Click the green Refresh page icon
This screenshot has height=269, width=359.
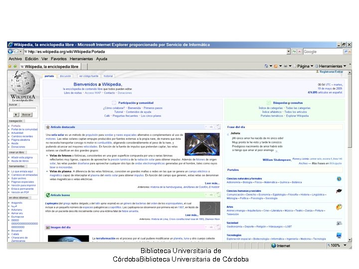click(x=294, y=52)
